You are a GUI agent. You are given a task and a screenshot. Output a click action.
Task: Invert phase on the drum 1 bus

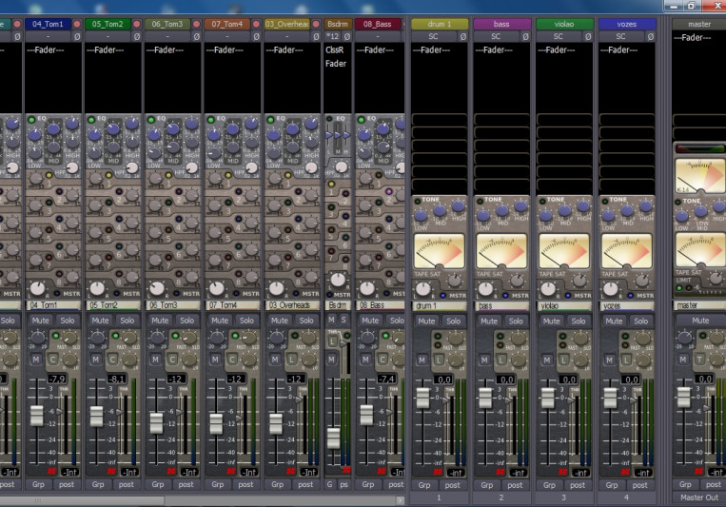(x=463, y=36)
